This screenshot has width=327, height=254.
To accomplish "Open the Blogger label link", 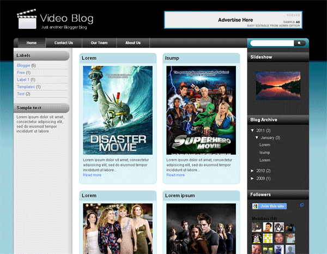I will 23,65.
